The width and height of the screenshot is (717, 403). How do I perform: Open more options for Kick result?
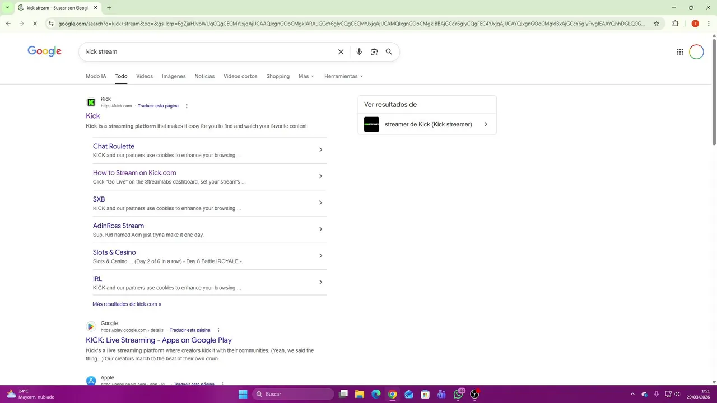pos(187,106)
